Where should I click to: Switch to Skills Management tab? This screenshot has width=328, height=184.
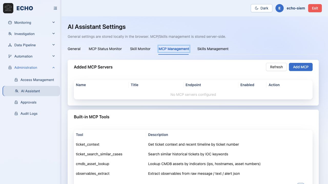[x=213, y=49]
